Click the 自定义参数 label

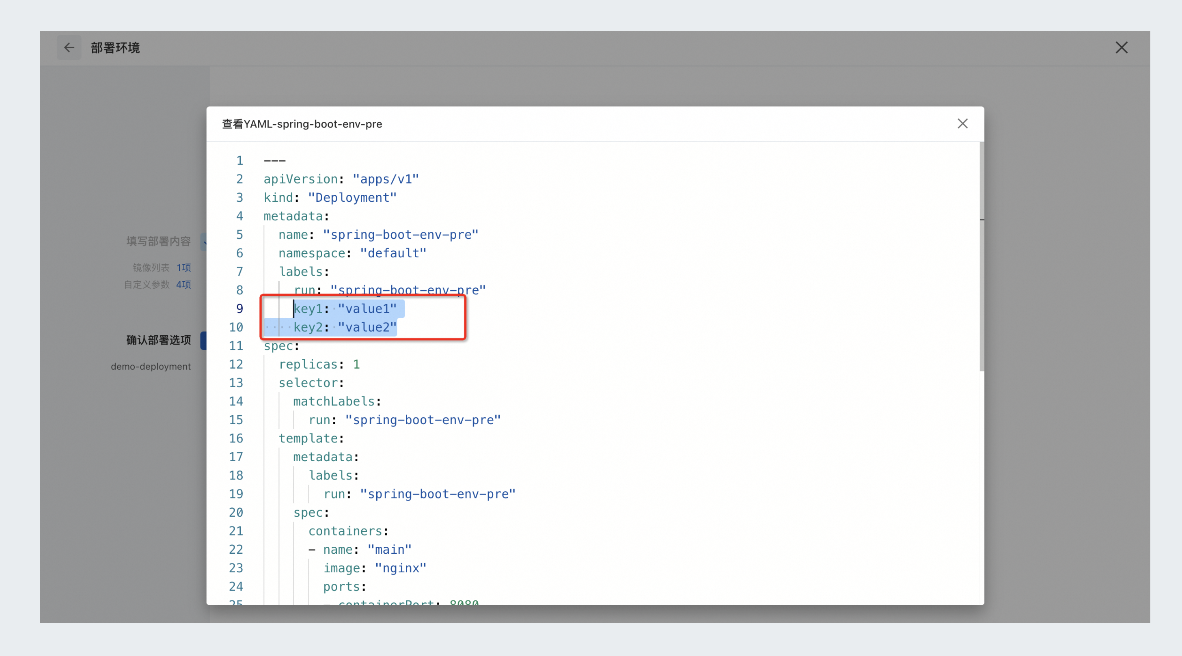pyautogui.click(x=147, y=285)
